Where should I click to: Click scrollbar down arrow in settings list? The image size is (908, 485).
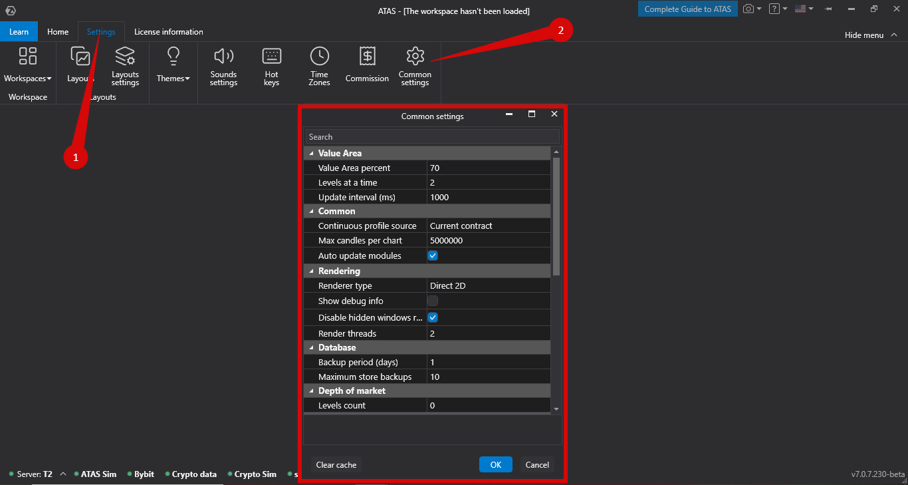556,408
